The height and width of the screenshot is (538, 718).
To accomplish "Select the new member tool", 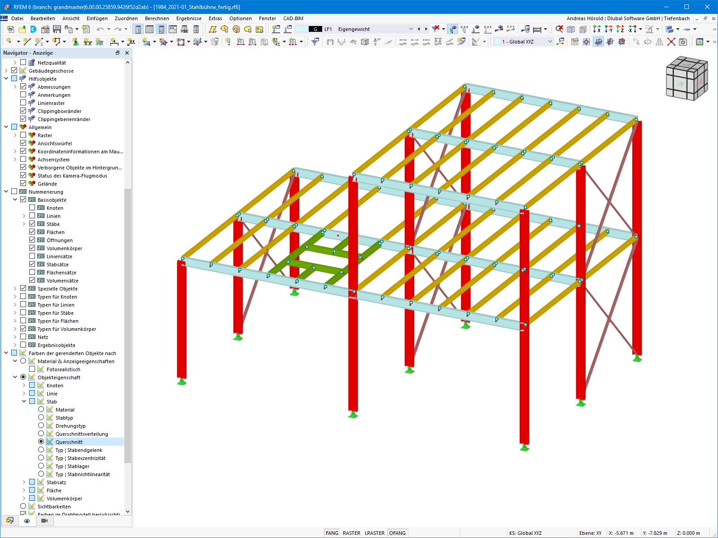I will click(39, 42).
